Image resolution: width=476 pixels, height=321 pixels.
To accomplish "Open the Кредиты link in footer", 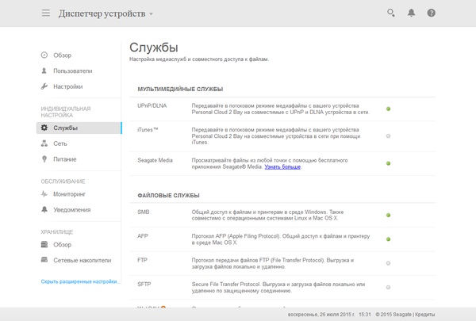I will [455, 315].
